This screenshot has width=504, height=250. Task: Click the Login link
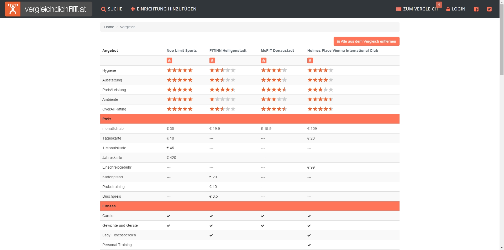456,9
